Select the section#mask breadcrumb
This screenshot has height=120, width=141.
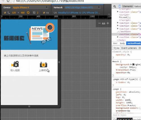click(134, 43)
